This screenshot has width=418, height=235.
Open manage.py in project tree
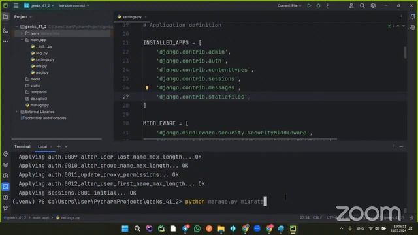[37, 105]
